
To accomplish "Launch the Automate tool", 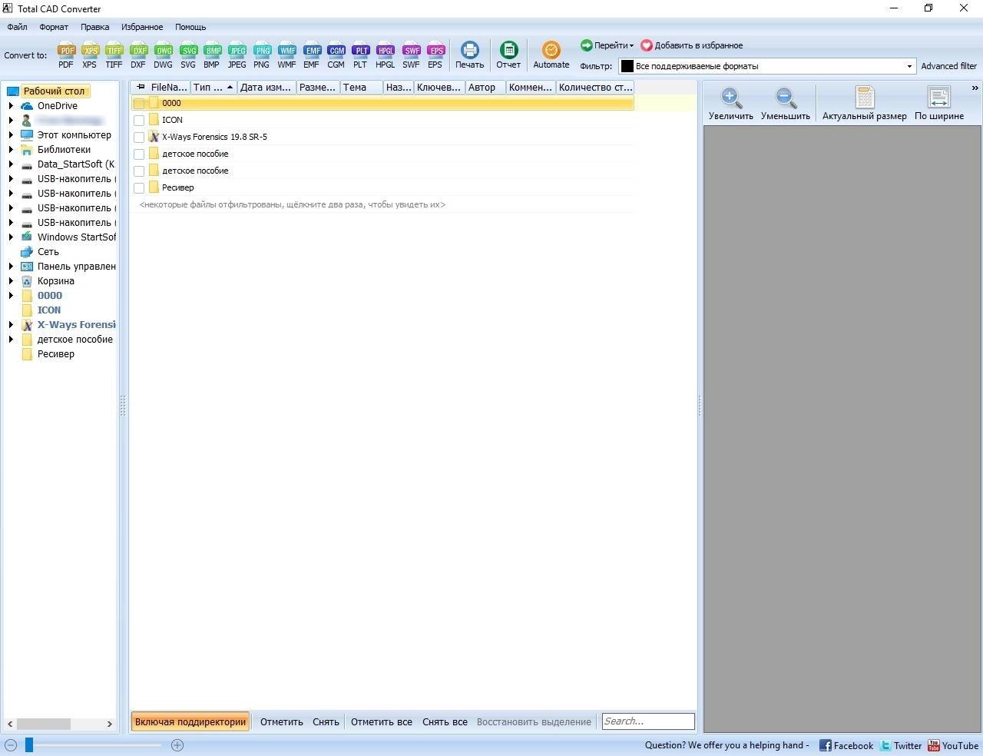I will (x=551, y=55).
